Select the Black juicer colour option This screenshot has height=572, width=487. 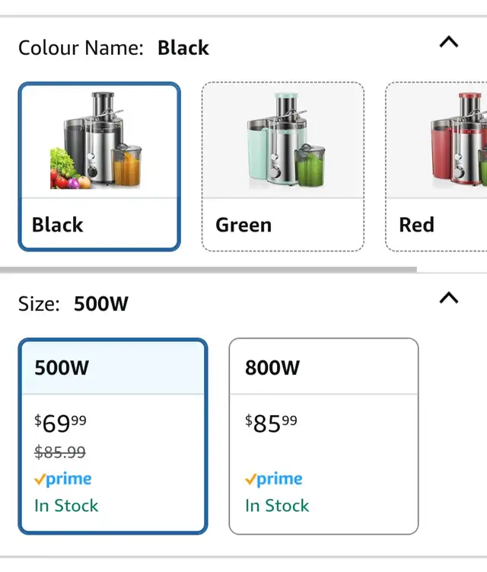pos(99,167)
